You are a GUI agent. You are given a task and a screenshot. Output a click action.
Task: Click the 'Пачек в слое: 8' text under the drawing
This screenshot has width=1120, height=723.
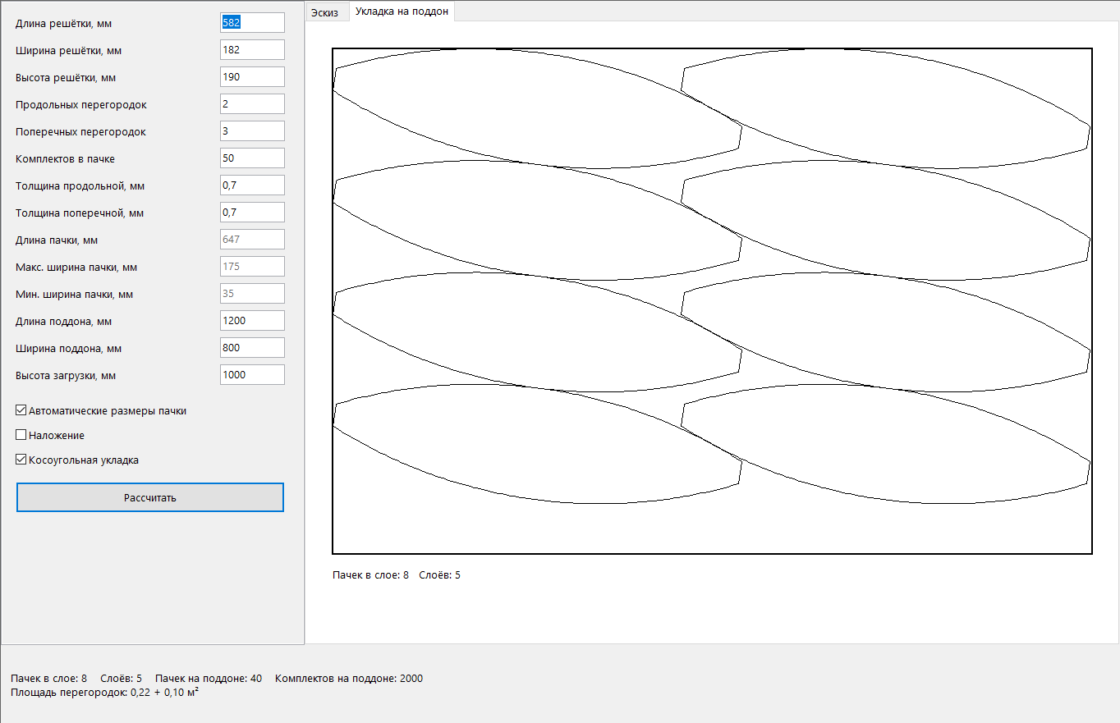370,575
